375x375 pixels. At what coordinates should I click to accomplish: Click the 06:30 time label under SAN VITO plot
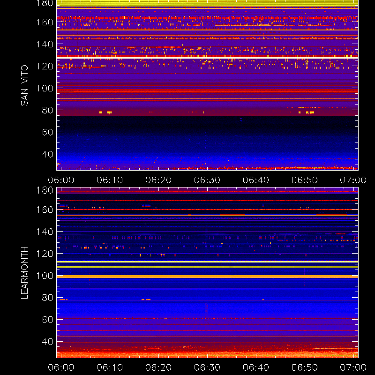pyautogui.click(x=207, y=180)
